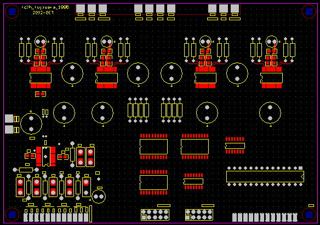Click the upper gray square pad on the left edge
320x225 pixels.
pyautogui.click(x=9, y=119)
